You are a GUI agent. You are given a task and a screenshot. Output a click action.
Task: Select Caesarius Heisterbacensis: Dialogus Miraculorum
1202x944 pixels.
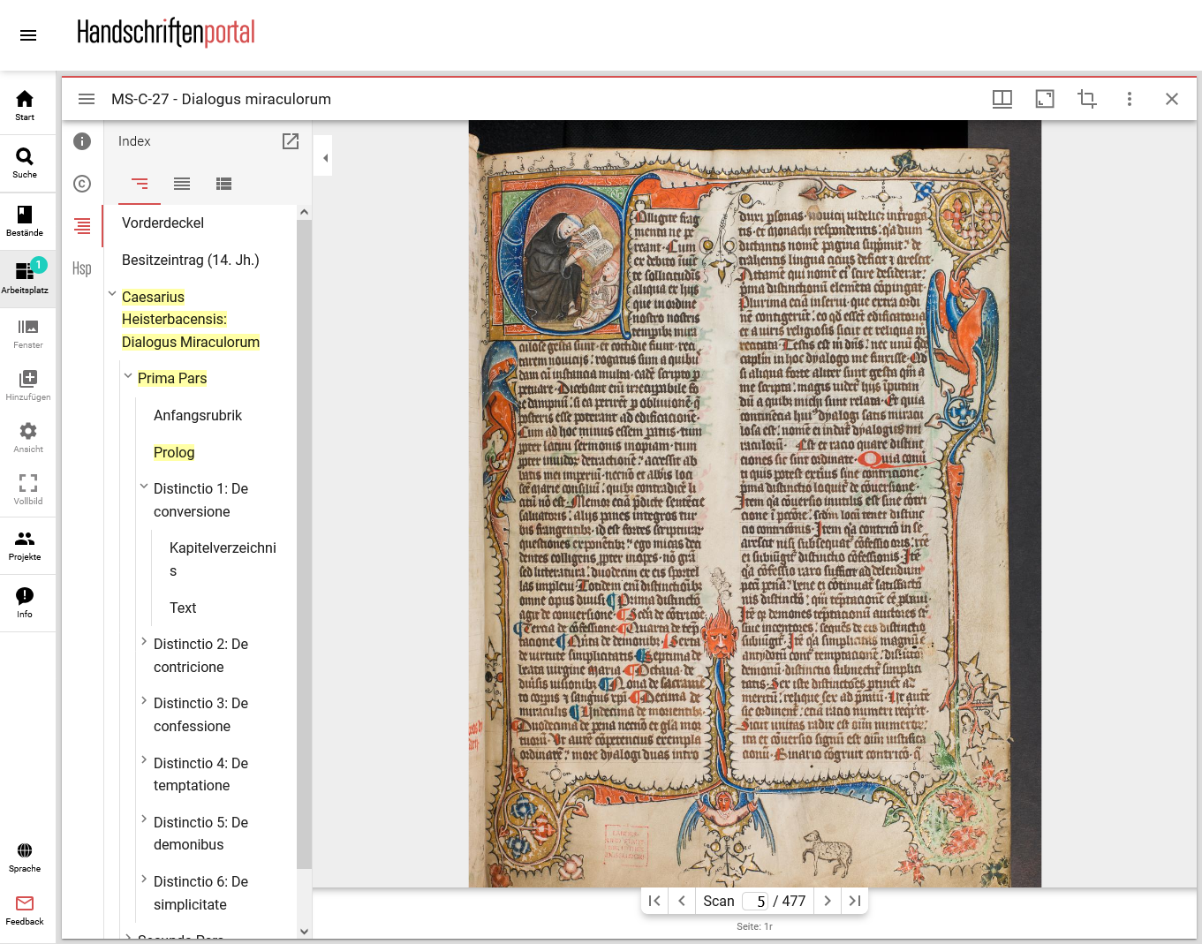tap(191, 320)
